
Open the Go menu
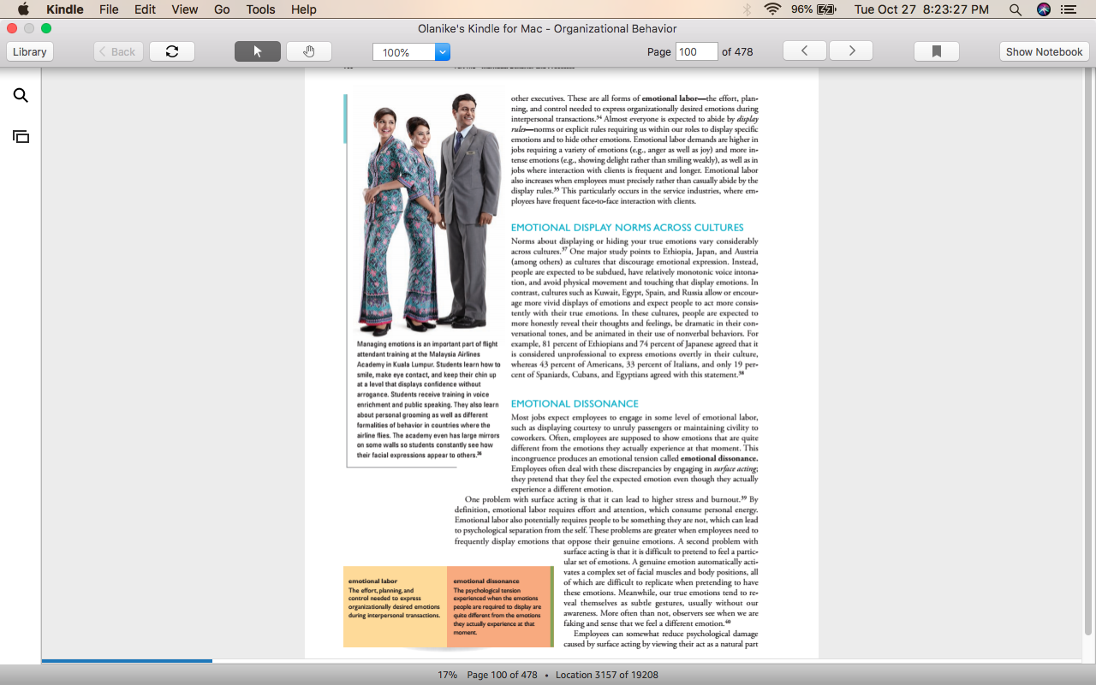(222, 9)
